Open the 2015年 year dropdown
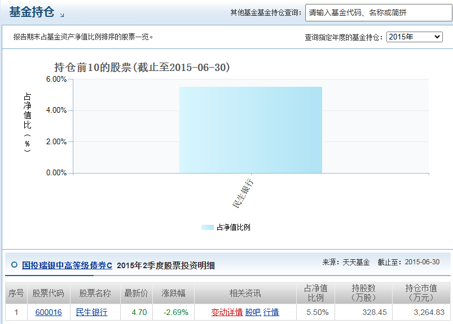Screen dimensions: 453x324 pos(414,37)
